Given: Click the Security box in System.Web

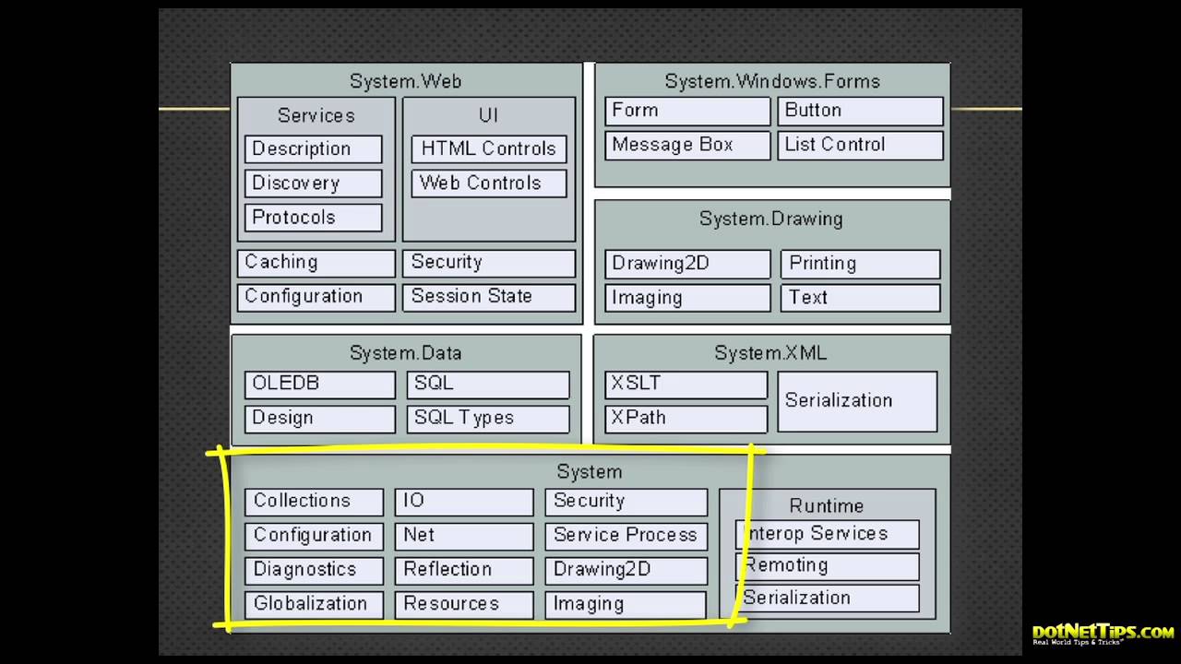Looking at the screenshot, I should point(489,263).
